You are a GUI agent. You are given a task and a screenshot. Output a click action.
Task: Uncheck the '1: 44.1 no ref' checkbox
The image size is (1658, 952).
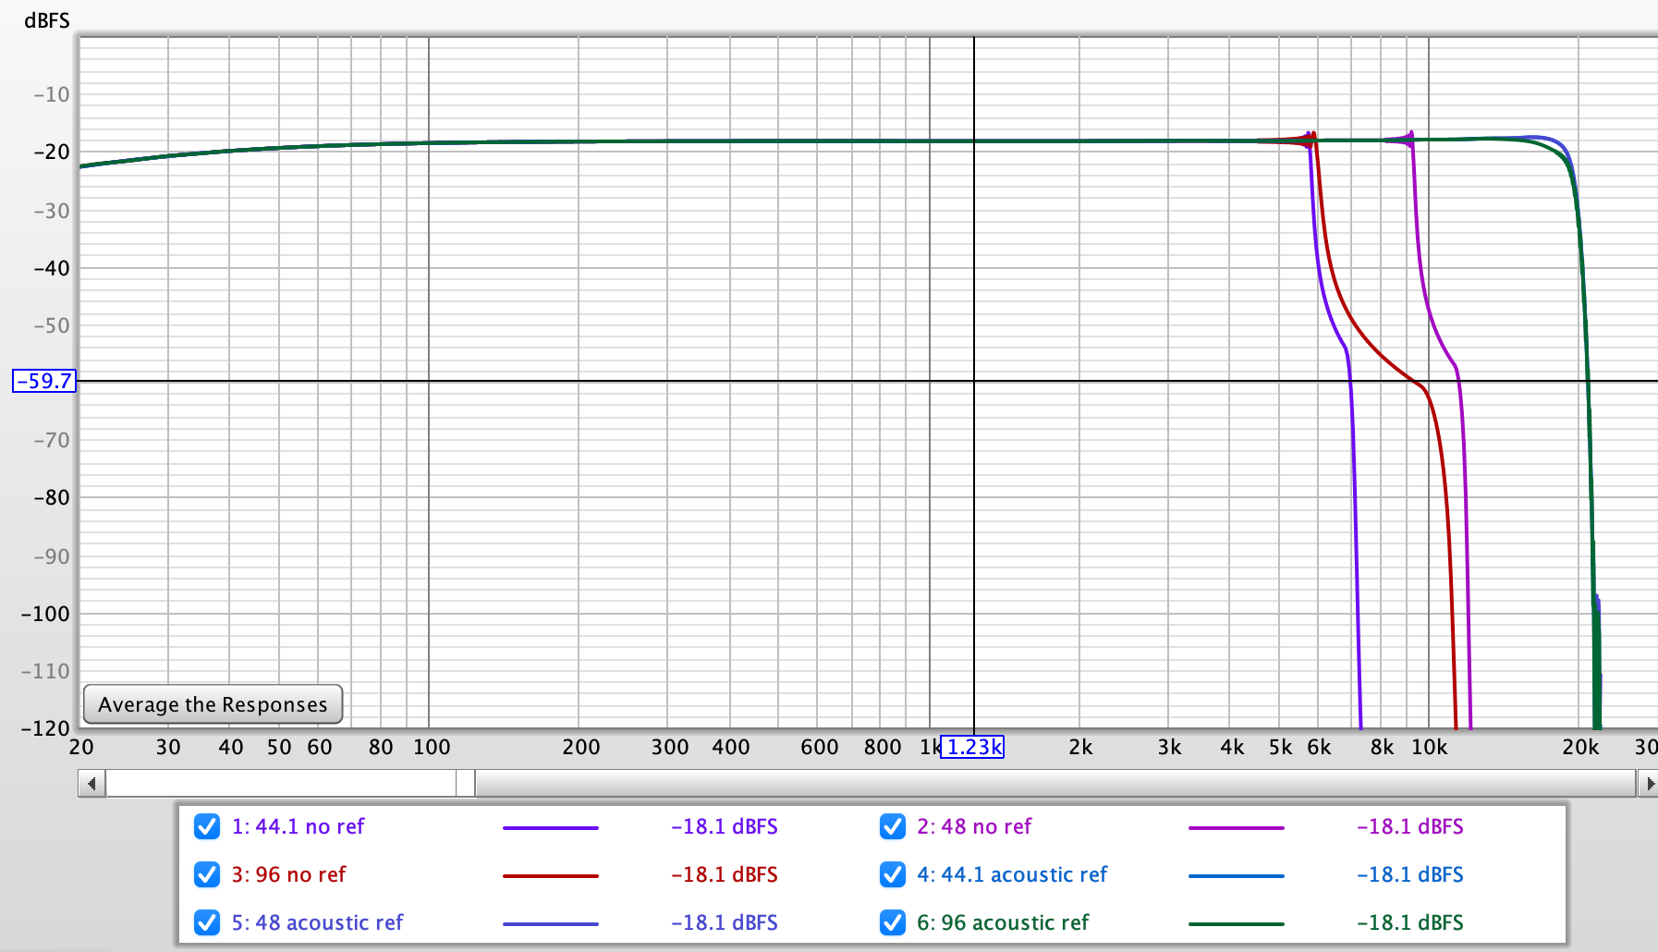[207, 826]
